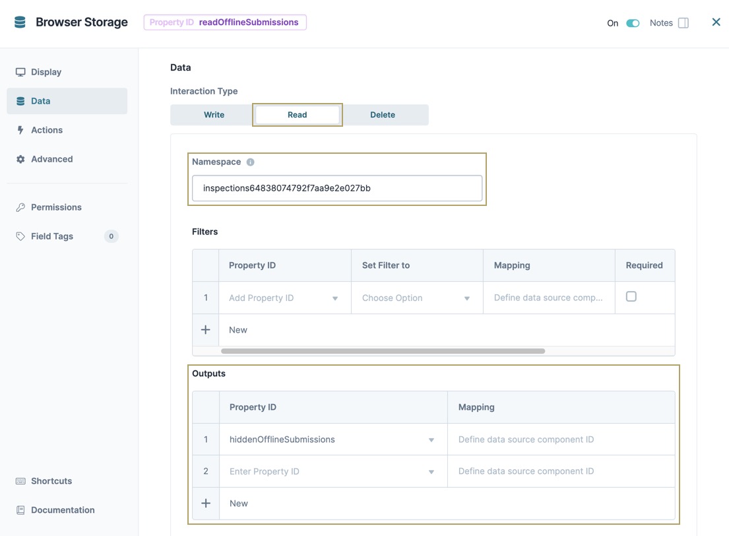Click the plus icon in Filters table
729x536 pixels.
[x=205, y=330]
